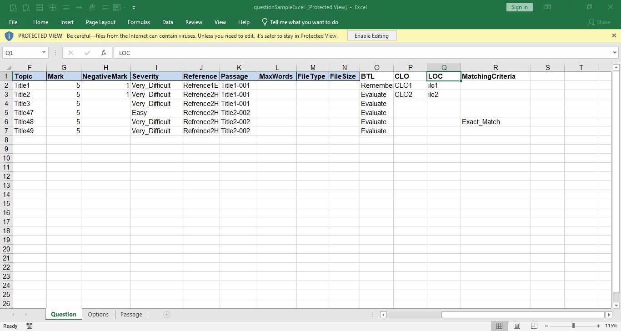Expand the formula bar
The height and width of the screenshot is (331, 621).
[615, 53]
